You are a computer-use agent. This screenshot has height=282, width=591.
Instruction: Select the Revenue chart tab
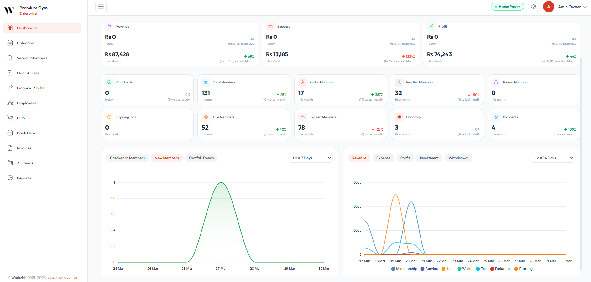click(359, 158)
